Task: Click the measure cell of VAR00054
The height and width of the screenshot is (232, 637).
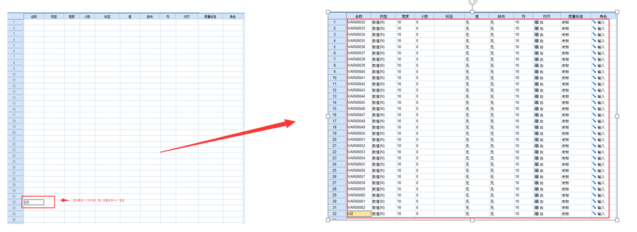Action: (576, 158)
